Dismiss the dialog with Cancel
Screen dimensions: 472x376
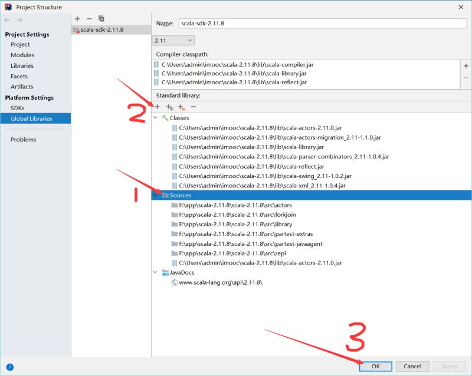click(412, 366)
